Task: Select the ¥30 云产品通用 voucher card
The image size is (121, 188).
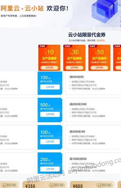Action: click(x=74, y=58)
